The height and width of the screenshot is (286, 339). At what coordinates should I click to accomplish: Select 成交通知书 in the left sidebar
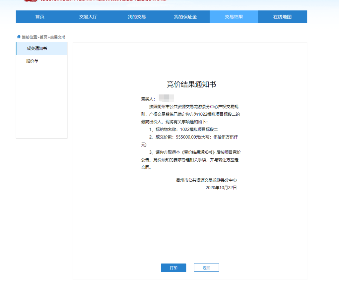37,49
